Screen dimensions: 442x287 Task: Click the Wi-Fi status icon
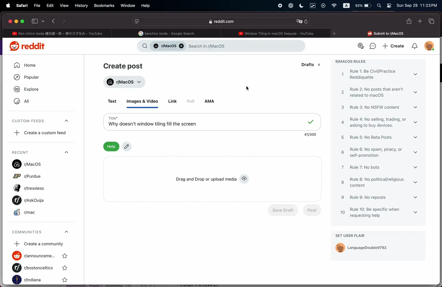334,6
